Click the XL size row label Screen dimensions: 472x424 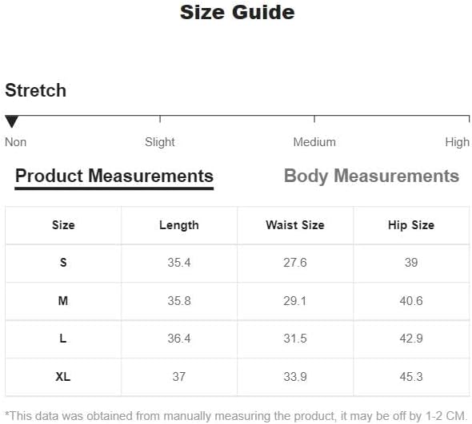[x=63, y=377]
